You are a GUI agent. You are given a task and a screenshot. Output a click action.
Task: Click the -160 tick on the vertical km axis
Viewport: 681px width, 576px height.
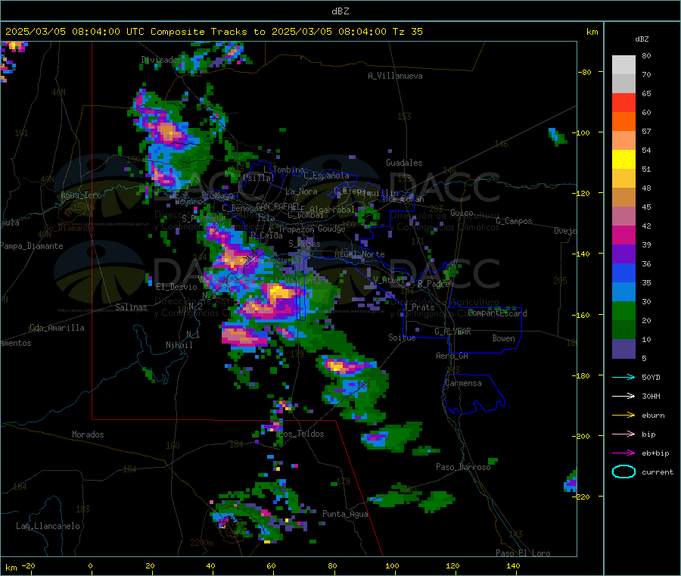point(583,315)
